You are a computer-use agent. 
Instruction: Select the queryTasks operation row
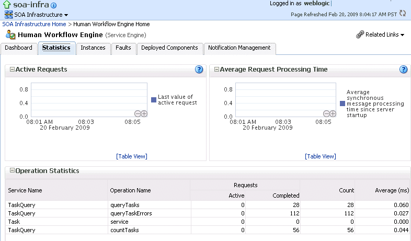click(207, 205)
